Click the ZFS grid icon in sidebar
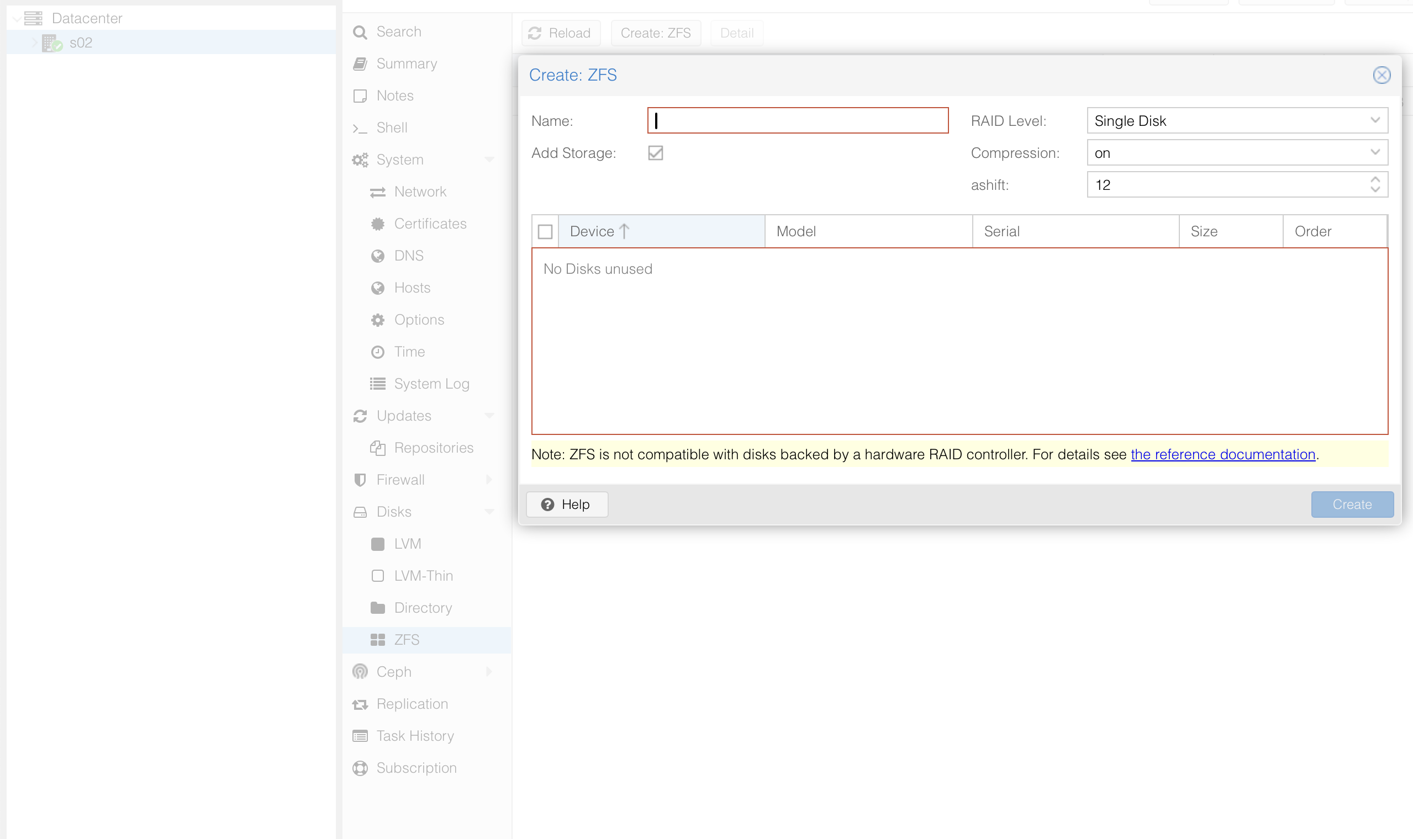This screenshot has height=839, width=1413. tap(377, 639)
